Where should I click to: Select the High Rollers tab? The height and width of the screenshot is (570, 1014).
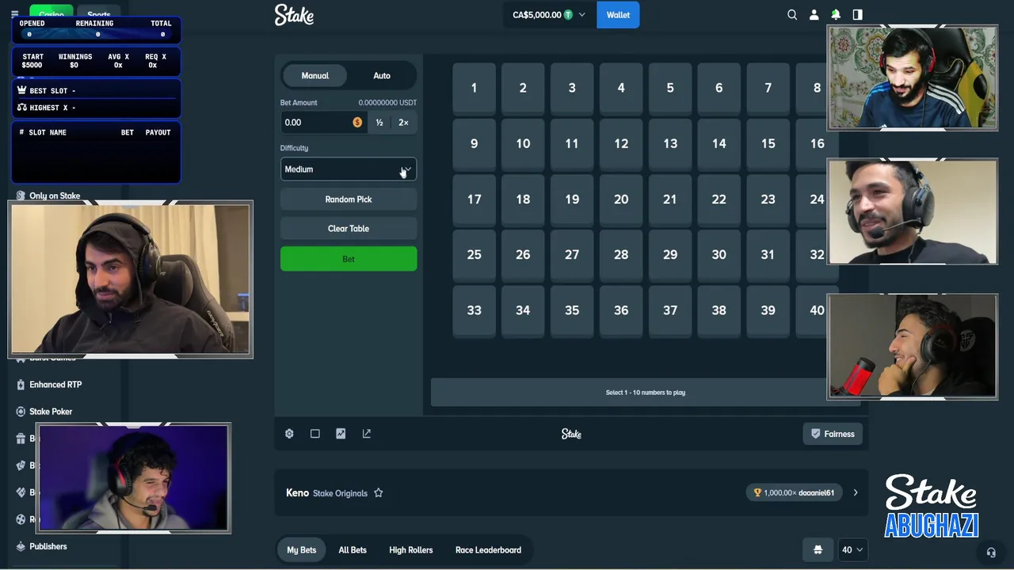point(411,549)
